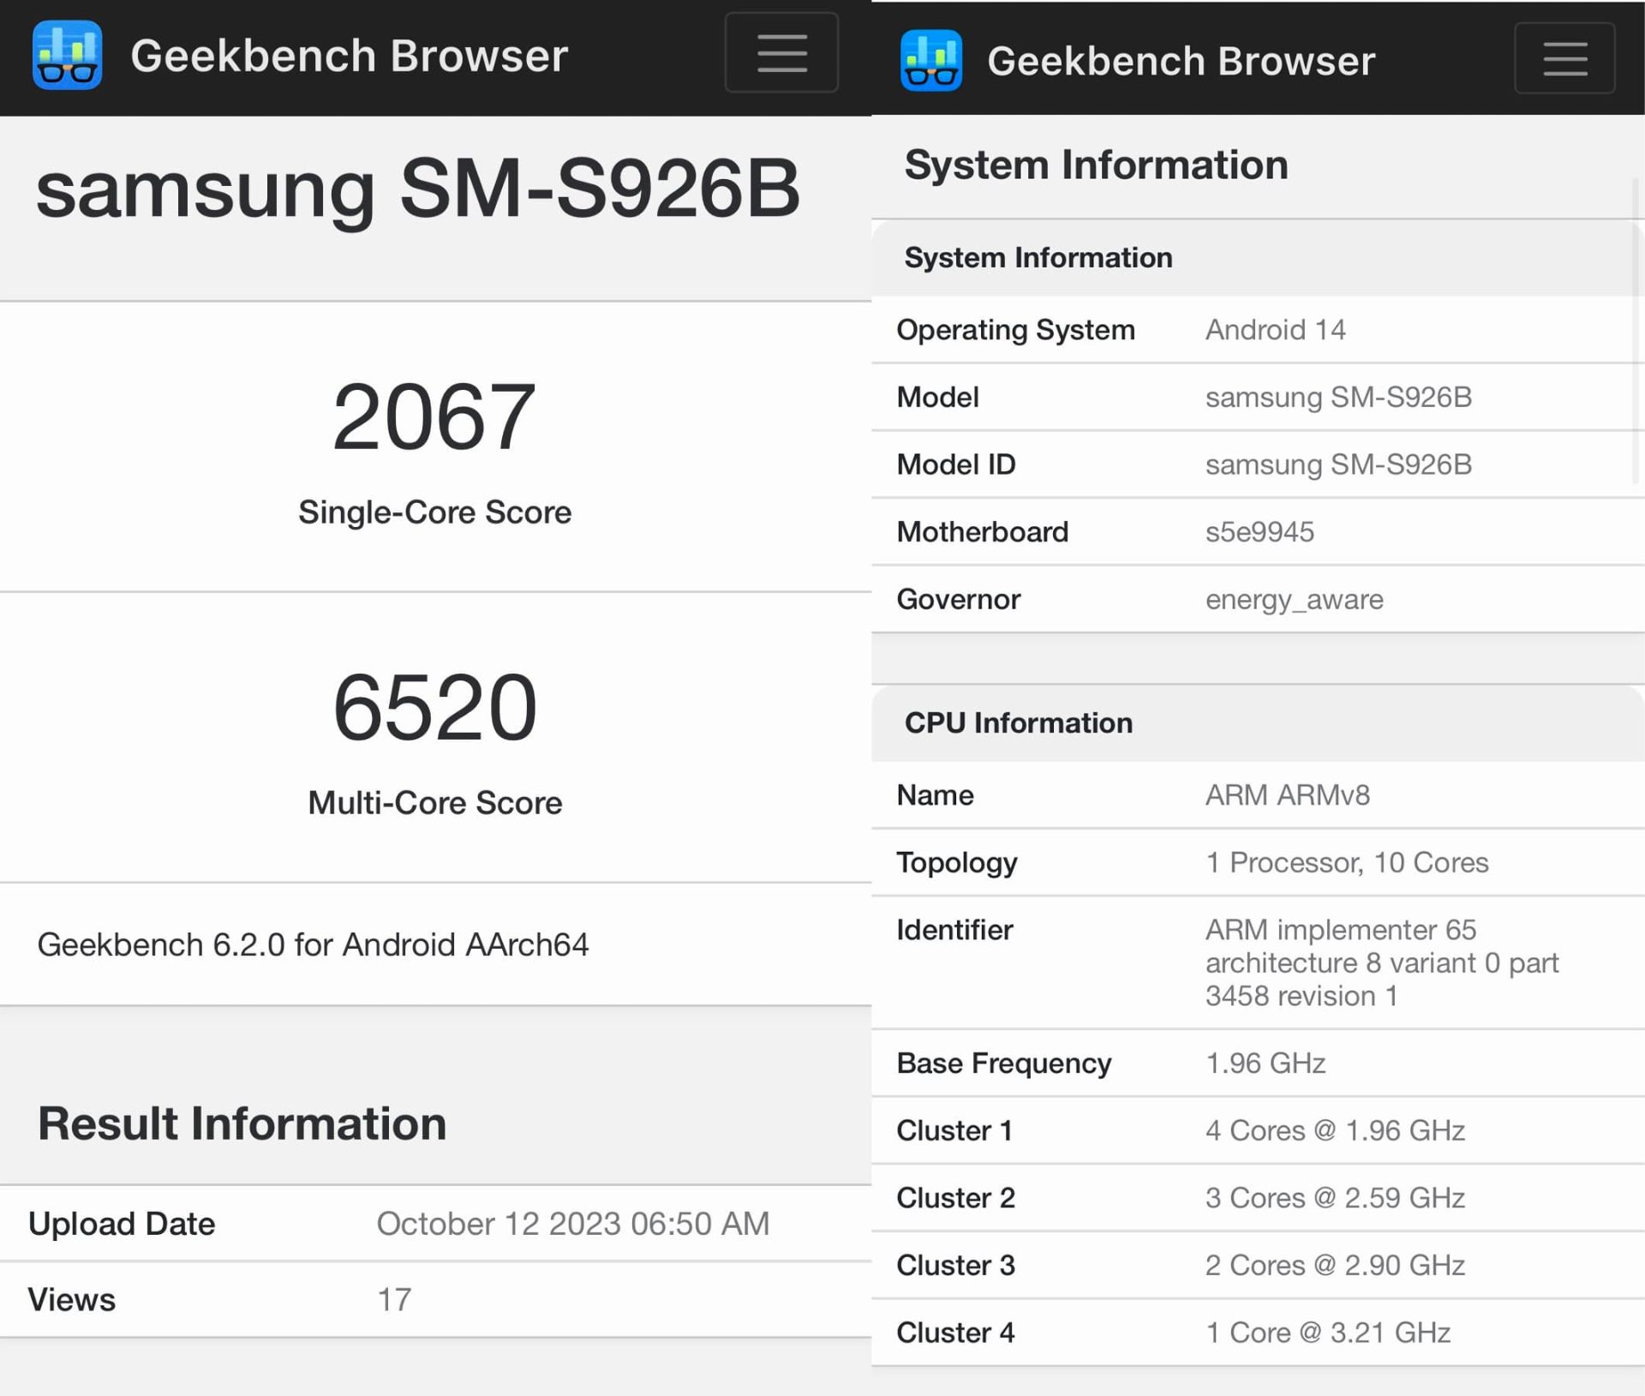This screenshot has height=1396, width=1645.
Task: Click the 6520 multi-core score
Action: click(x=434, y=708)
